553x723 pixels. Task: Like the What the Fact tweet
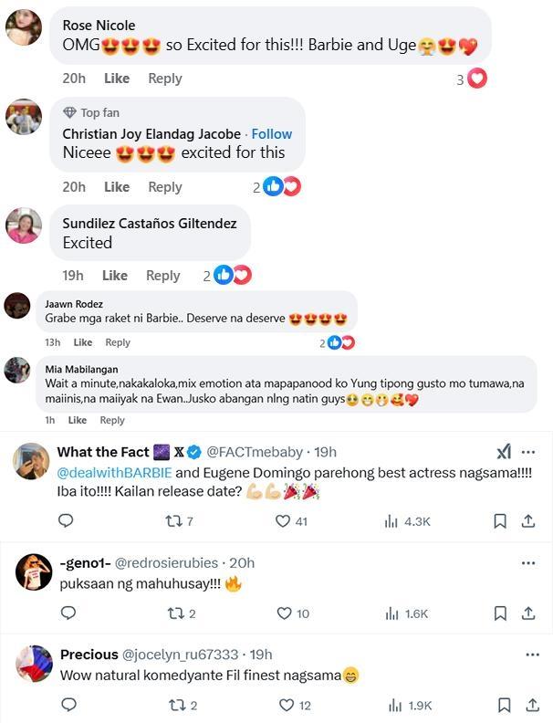(284, 521)
